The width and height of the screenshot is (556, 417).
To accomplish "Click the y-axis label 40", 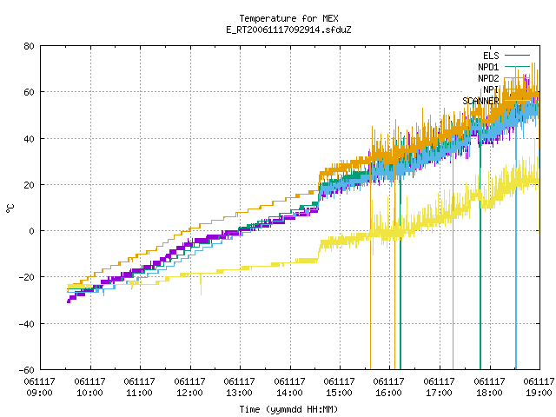I will [29, 139].
